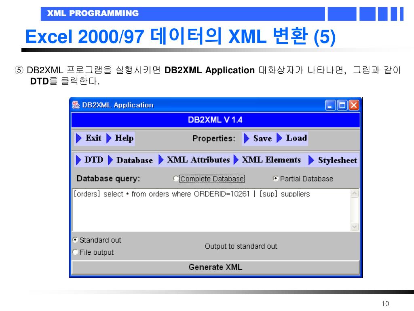Click the DB2XML Application title bar icon
This screenshot has height=311, width=414.
click(x=76, y=105)
